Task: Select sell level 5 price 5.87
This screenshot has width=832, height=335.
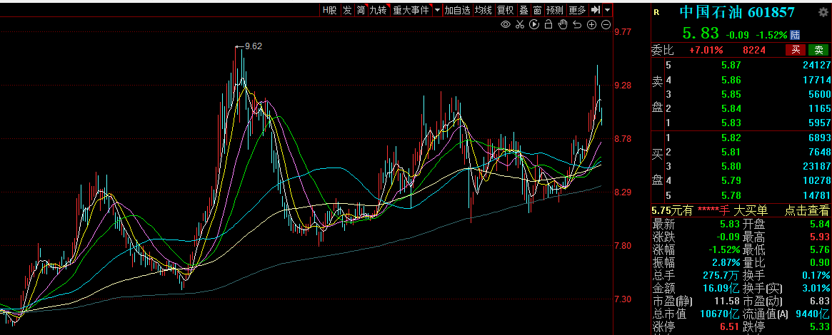Action: [733, 65]
